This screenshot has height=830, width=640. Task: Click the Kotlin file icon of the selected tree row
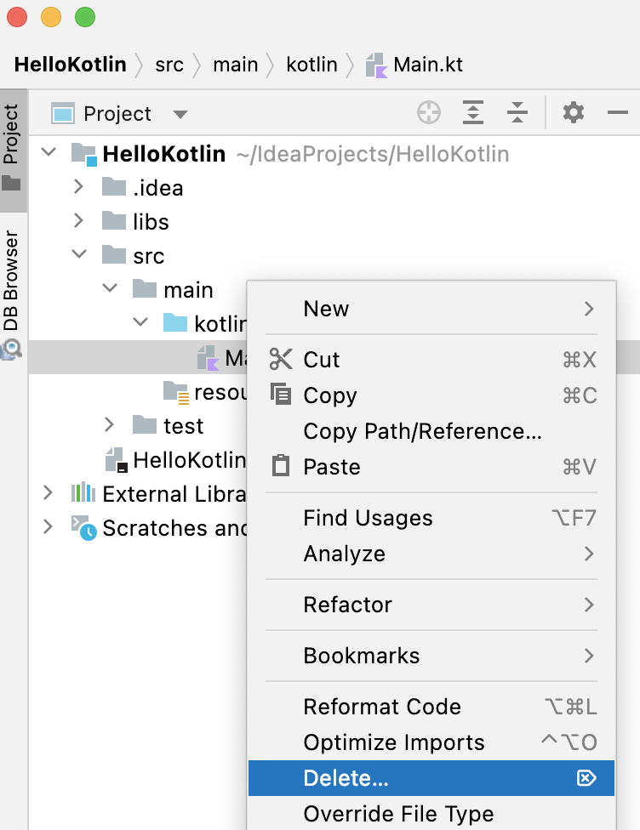click(x=208, y=358)
